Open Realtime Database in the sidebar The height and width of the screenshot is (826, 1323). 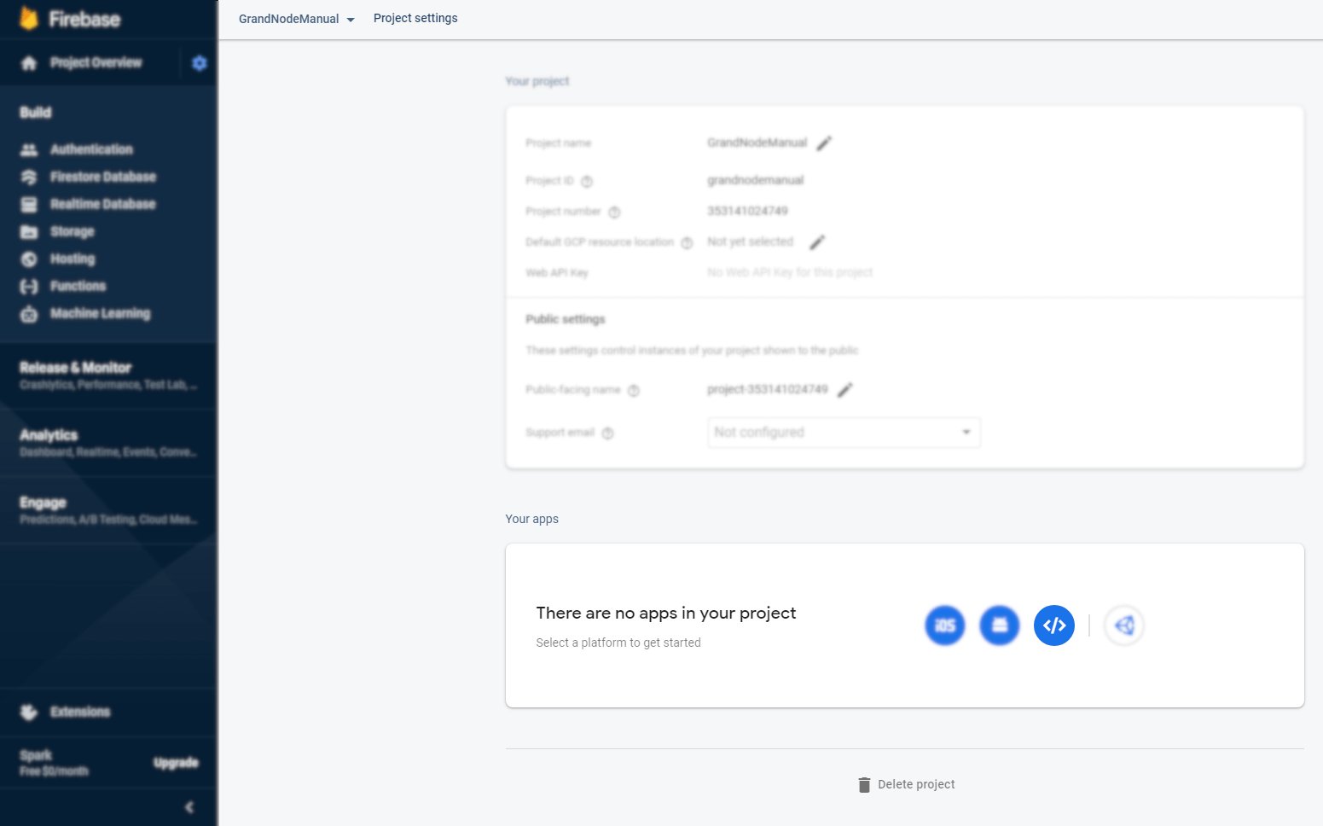(x=102, y=204)
